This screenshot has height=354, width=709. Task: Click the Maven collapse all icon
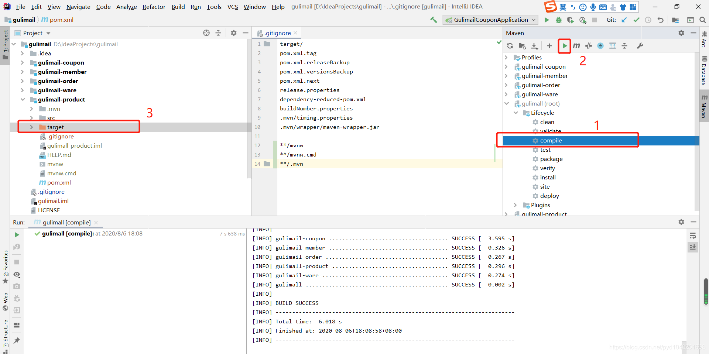pos(624,46)
